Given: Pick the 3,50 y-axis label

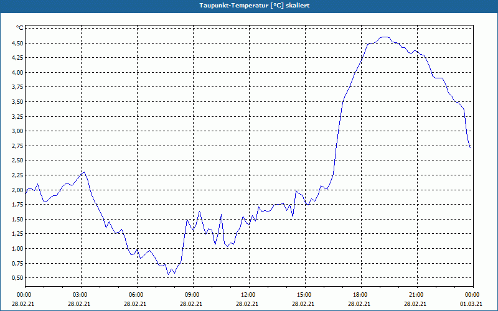Looking at the screenshot, I should (x=17, y=102).
